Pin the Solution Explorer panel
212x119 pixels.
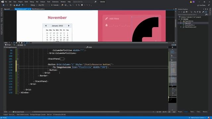[205, 9]
